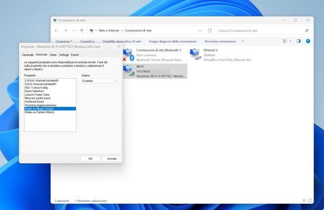
Task: Select the Ethernet 2 adapter icon
Action: click(195, 55)
